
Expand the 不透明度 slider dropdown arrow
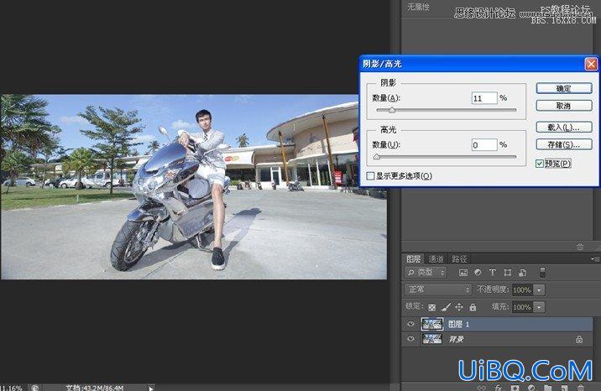pos(539,290)
